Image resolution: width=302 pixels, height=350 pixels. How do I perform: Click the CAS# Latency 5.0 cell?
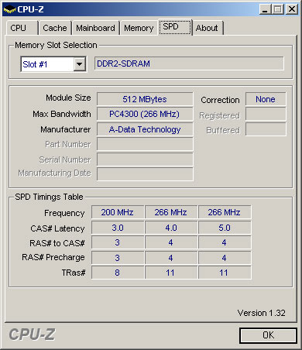point(225,228)
